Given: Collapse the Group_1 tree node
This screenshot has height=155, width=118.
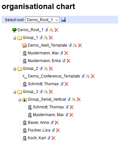Looking at the screenshot, I should point(14,38).
